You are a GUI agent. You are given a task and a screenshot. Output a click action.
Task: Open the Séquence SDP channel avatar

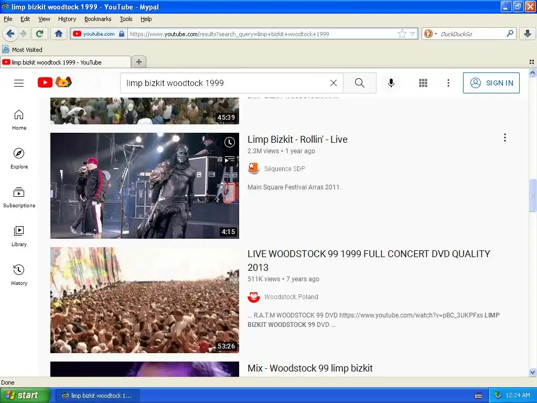point(253,168)
